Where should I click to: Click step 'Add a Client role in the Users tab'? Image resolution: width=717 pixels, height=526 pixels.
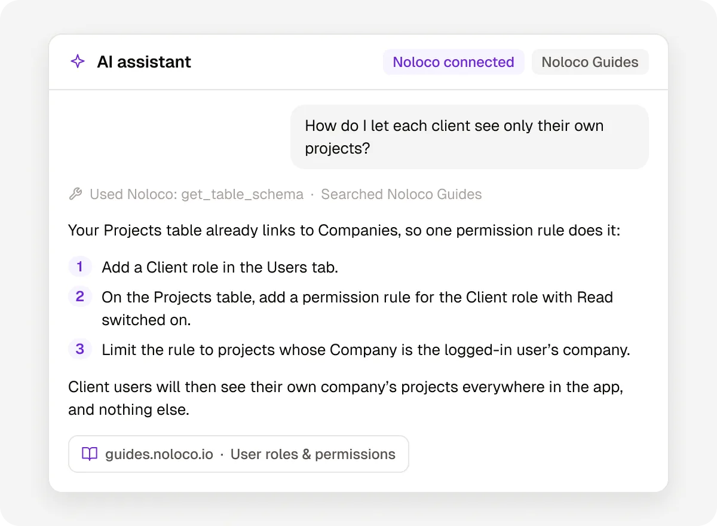(220, 267)
